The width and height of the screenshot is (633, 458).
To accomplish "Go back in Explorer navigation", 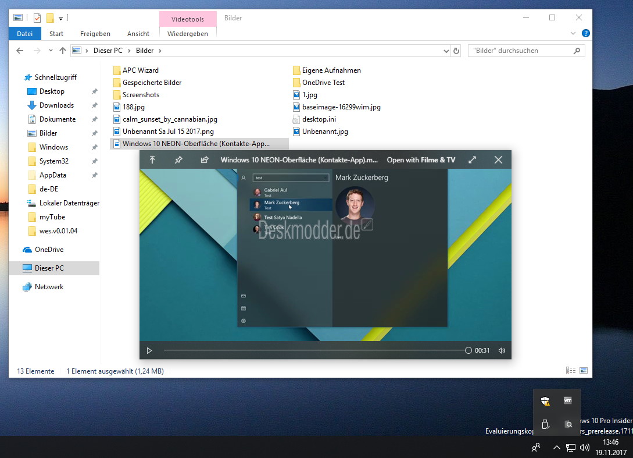I will click(20, 51).
